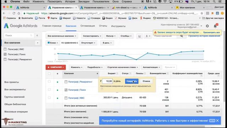Open settings gear icon in AdWords header
Image resolution: width=227 pixels, height=128 pixels.
coord(207,26)
